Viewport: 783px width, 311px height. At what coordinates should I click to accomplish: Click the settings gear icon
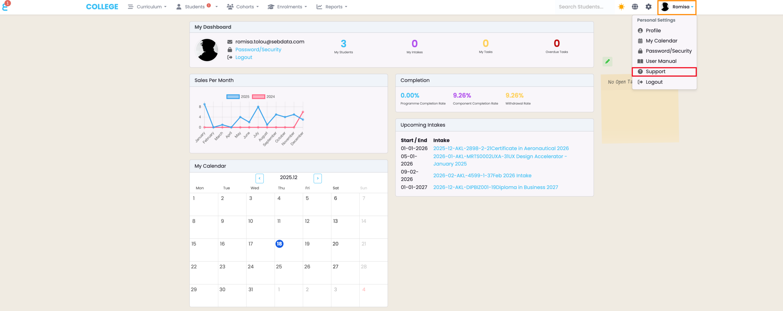click(648, 7)
